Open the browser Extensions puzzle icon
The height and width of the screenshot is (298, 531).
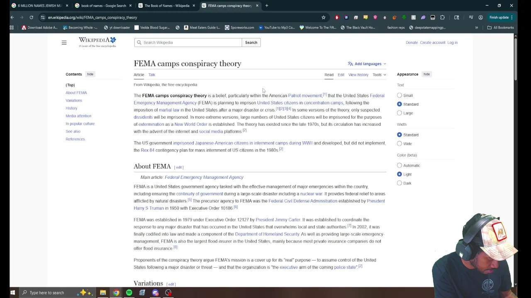442,17
